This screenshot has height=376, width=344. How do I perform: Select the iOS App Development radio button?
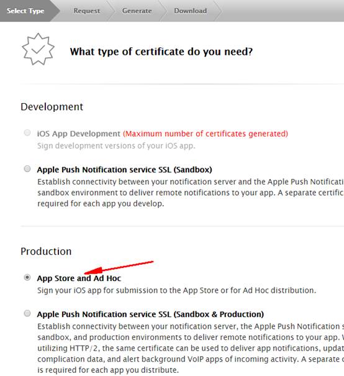tap(27, 132)
